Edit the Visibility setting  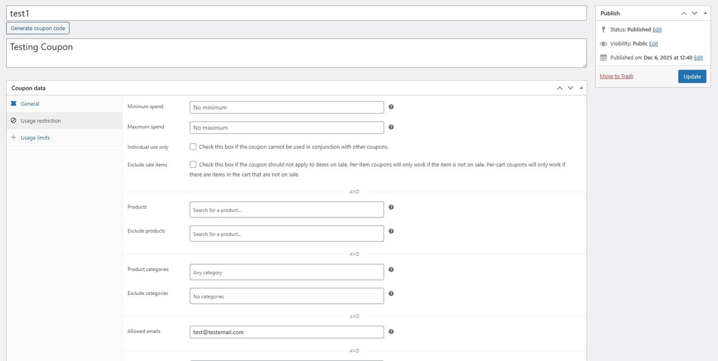[653, 44]
